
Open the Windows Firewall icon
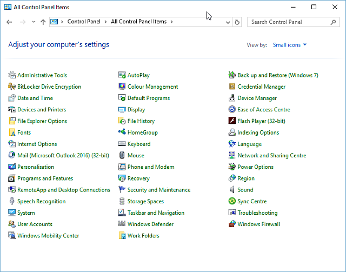232,224
